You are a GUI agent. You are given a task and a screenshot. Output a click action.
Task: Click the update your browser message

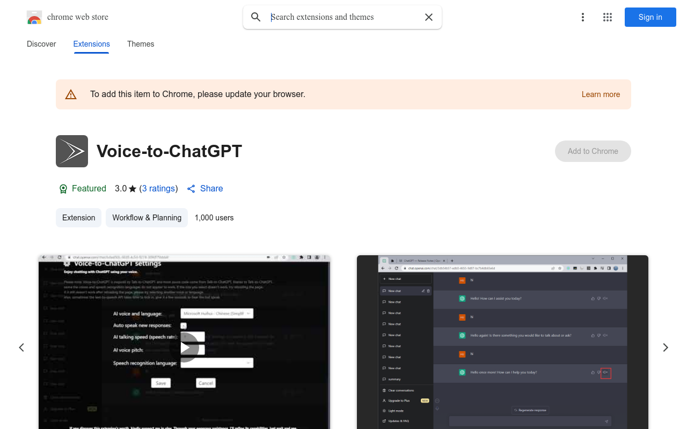coord(198,94)
